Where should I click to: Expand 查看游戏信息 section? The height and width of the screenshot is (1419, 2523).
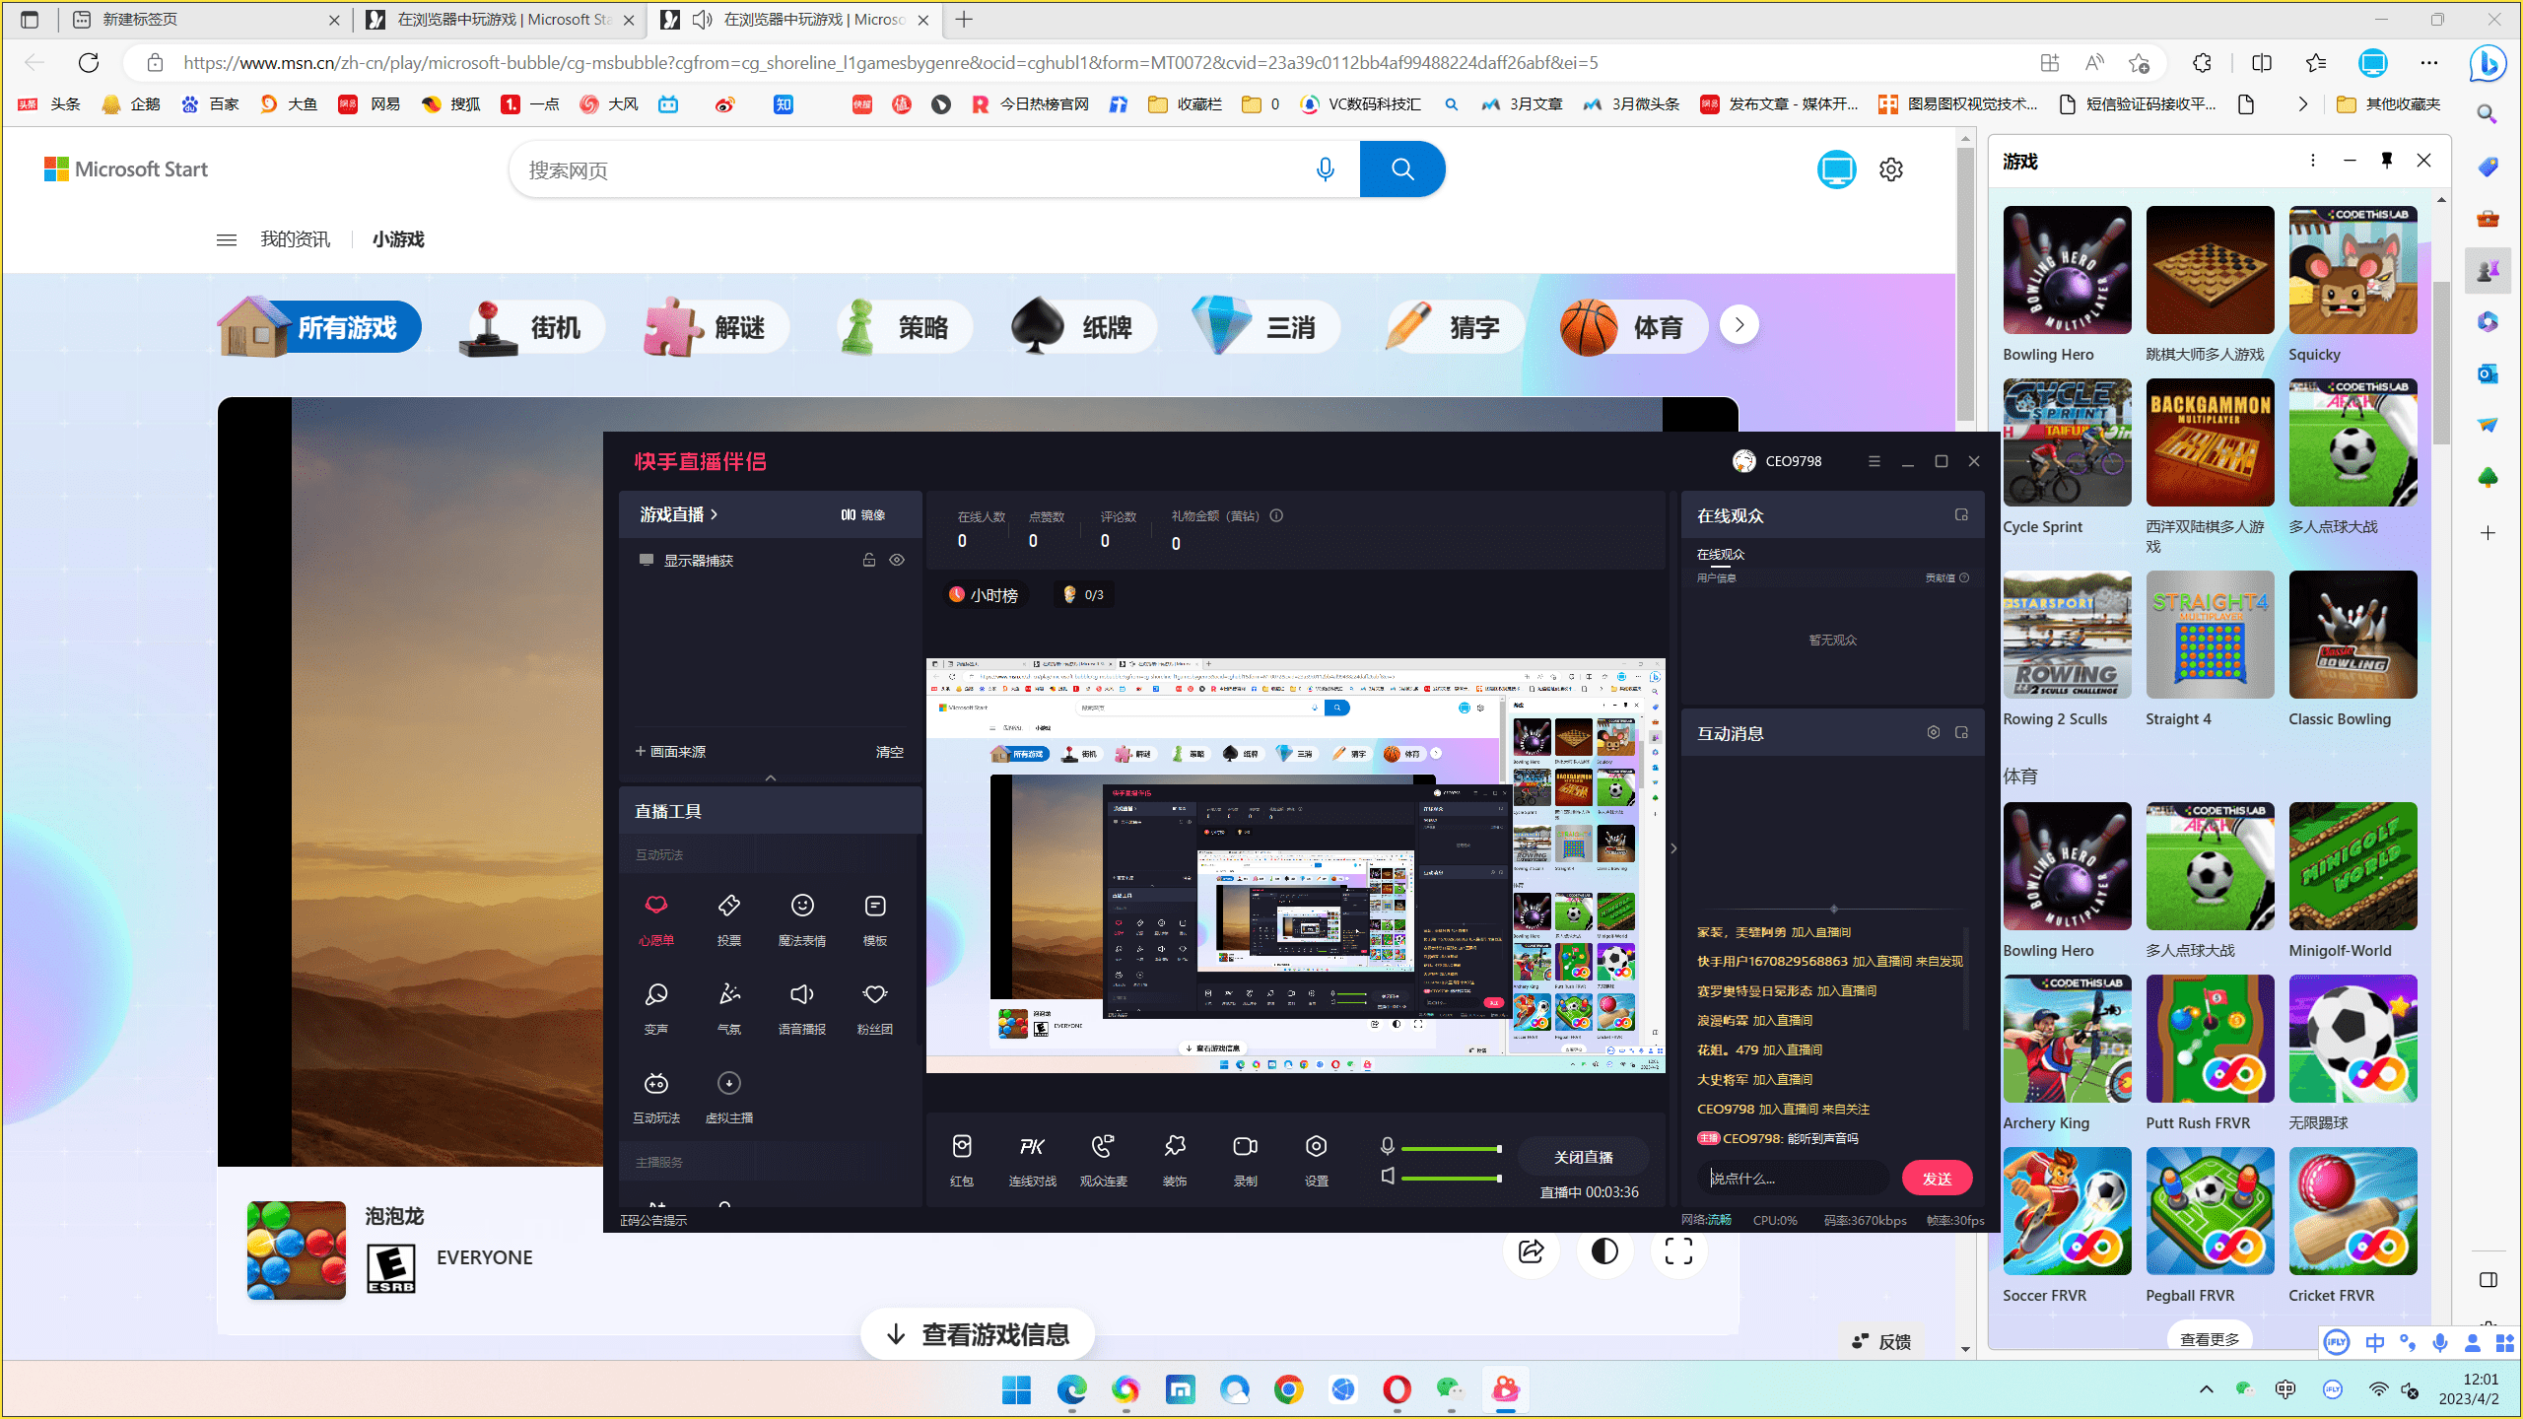978,1334
